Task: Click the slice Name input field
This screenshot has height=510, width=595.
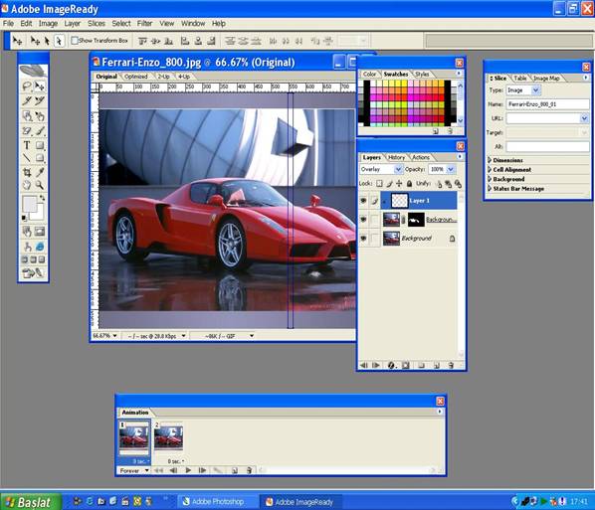Action: [547, 104]
